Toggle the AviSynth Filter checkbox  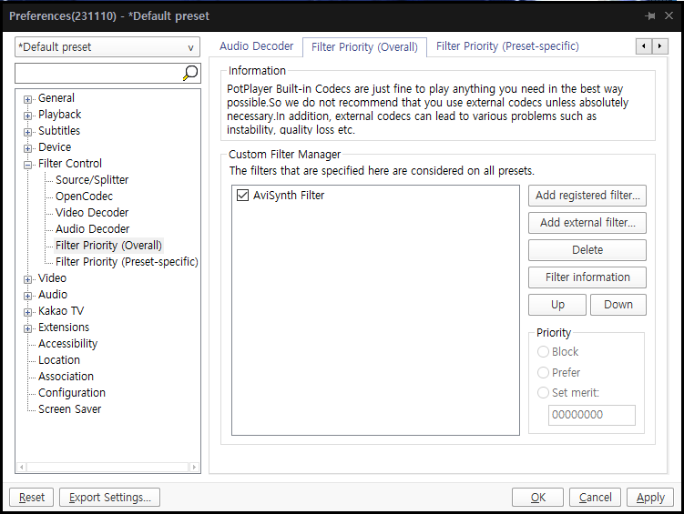pos(242,196)
